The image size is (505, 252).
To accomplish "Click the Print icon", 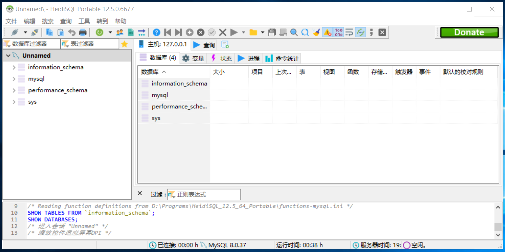I will click(x=83, y=32).
